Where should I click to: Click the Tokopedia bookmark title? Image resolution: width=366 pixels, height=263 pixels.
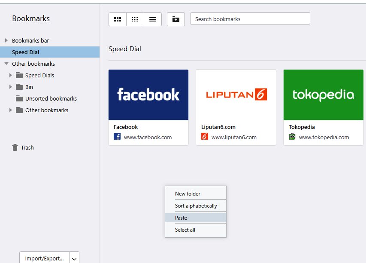(302, 127)
